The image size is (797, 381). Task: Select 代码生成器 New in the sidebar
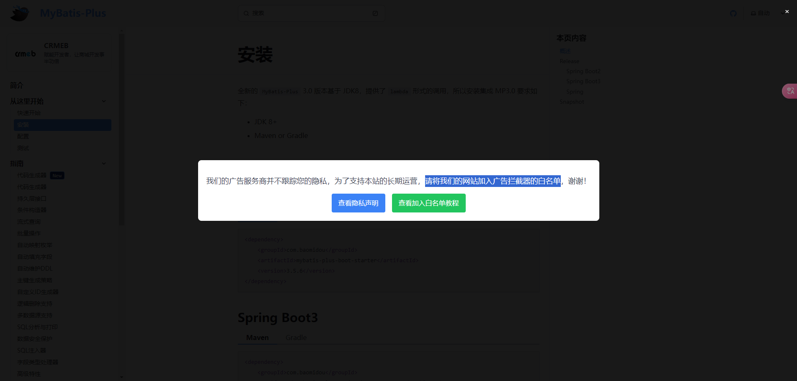click(31, 175)
